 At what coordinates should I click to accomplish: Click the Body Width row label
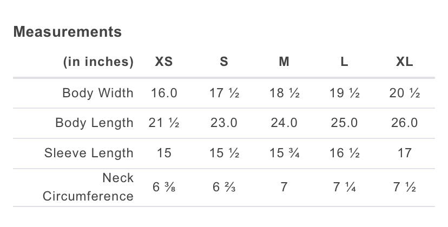click(x=98, y=93)
